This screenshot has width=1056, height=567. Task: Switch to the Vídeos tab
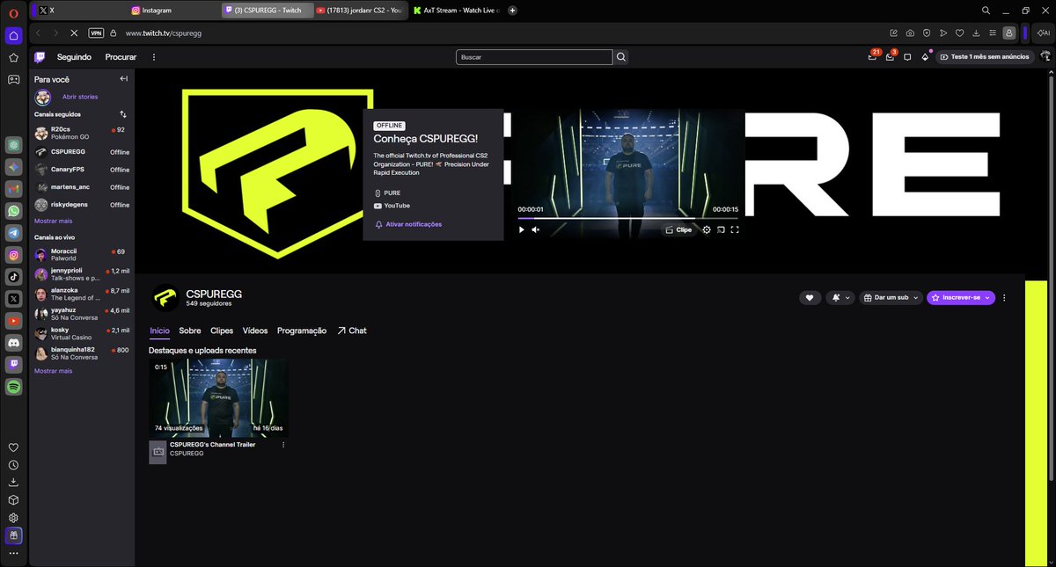pyautogui.click(x=255, y=331)
